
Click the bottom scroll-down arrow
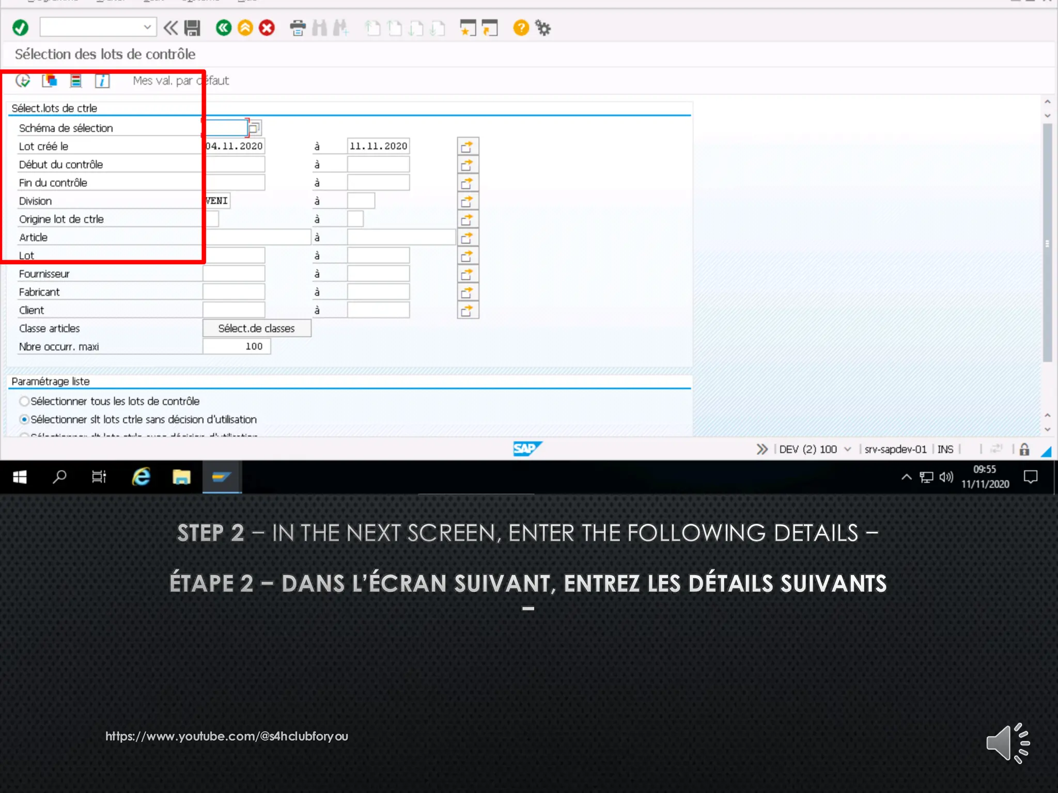pyautogui.click(x=1047, y=429)
